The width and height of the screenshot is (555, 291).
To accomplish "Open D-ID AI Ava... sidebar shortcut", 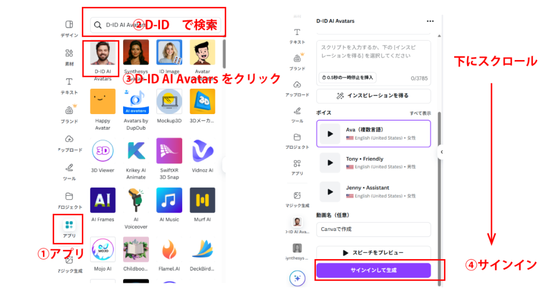I will click(x=297, y=226).
